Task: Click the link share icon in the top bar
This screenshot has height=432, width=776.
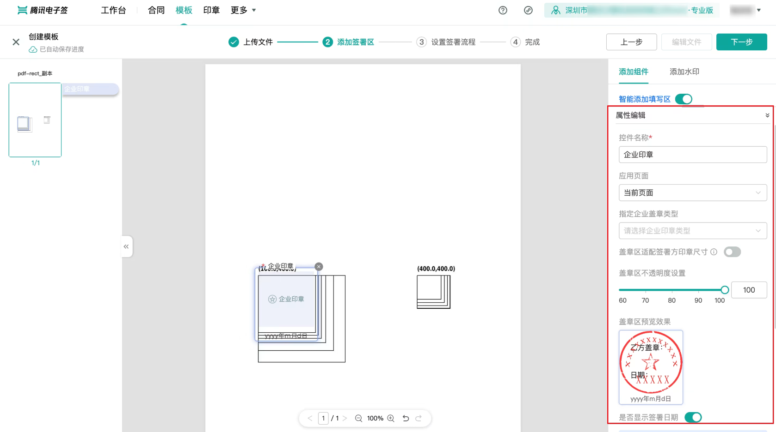Action: click(528, 10)
